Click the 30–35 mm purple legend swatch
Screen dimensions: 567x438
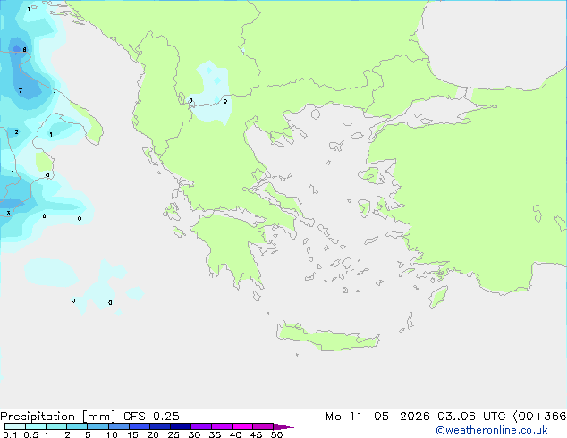[x=201, y=426]
